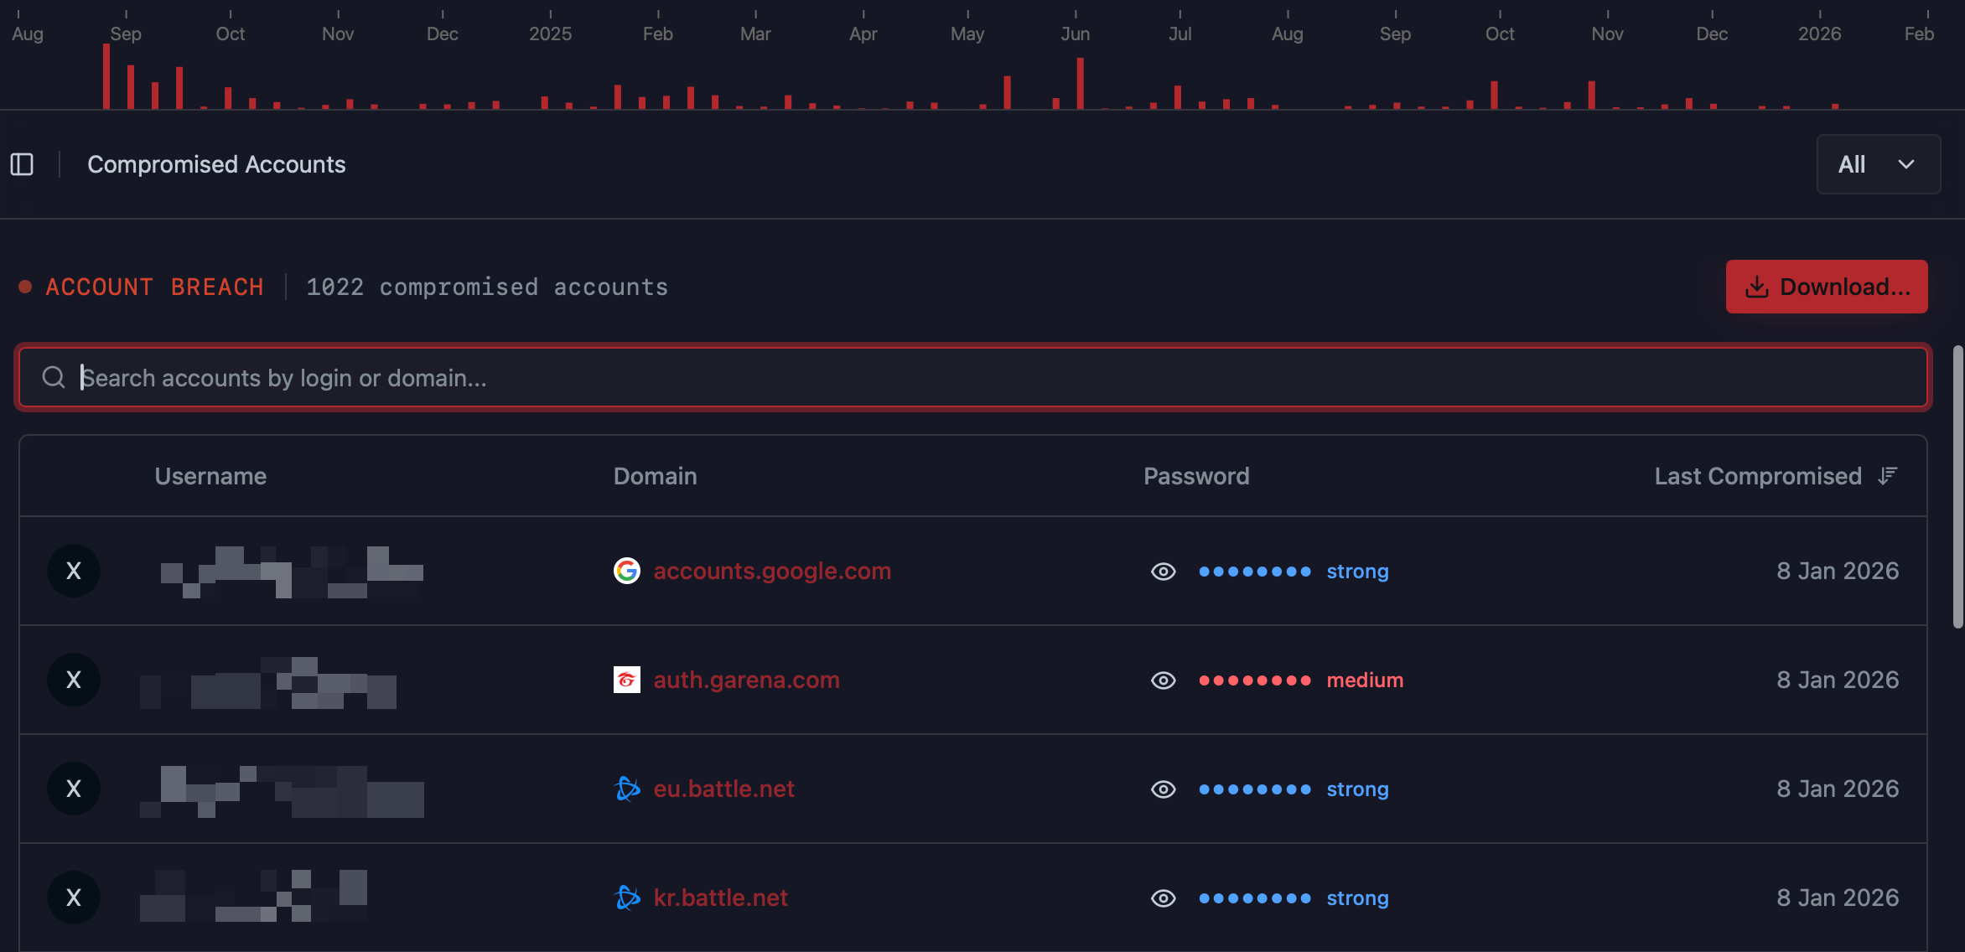Reveal the accounts.google.com password
This screenshot has height=952, width=1965.
1163,572
